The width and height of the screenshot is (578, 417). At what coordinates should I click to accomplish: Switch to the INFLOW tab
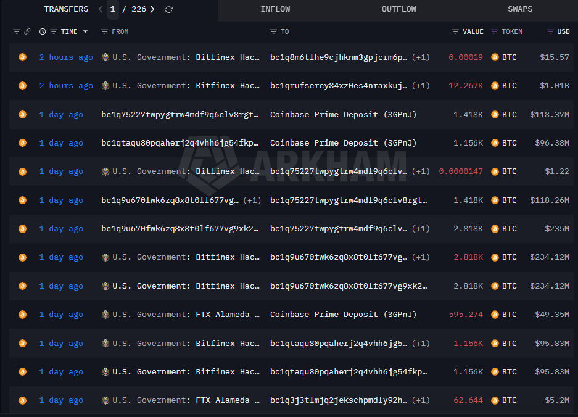click(x=275, y=9)
